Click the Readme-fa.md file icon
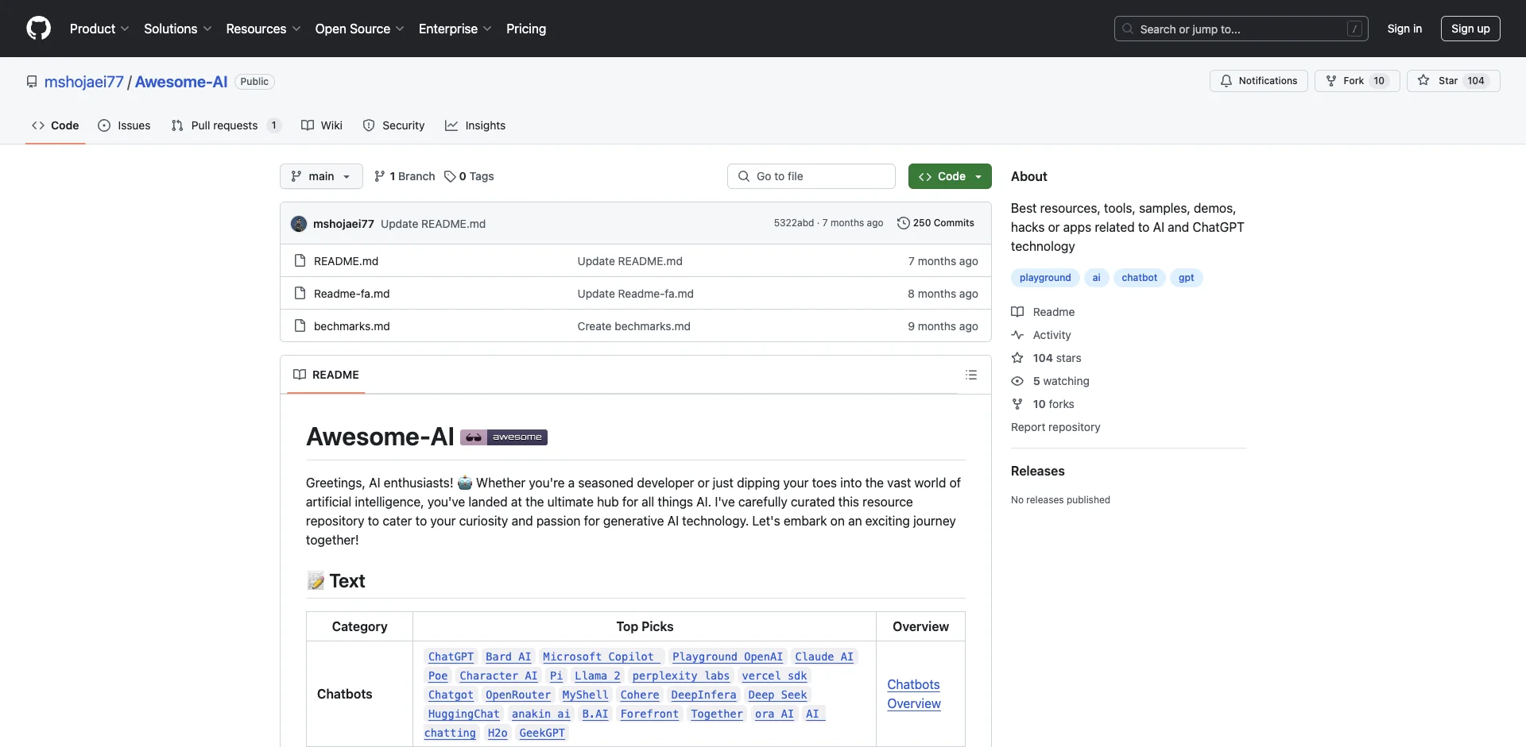This screenshot has height=747, width=1526. 300,293
